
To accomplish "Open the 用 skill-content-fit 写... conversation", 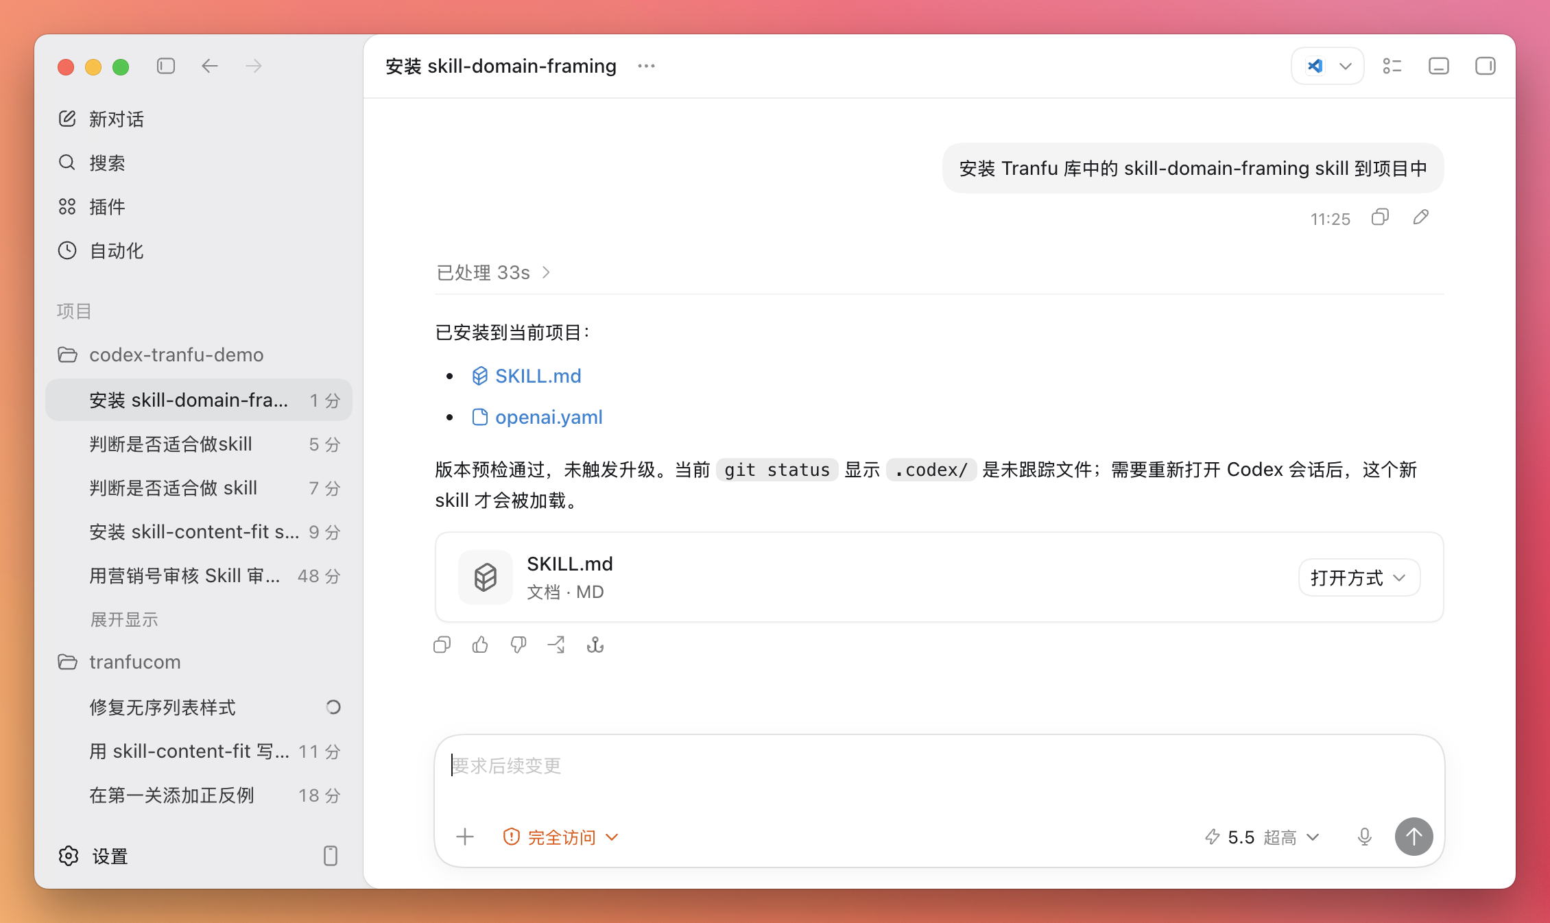I will pyautogui.click(x=199, y=751).
